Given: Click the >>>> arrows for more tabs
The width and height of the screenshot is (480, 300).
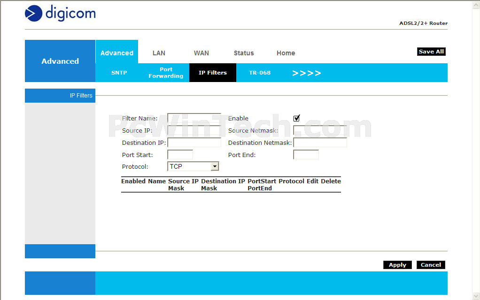Looking at the screenshot, I should pos(306,73).
